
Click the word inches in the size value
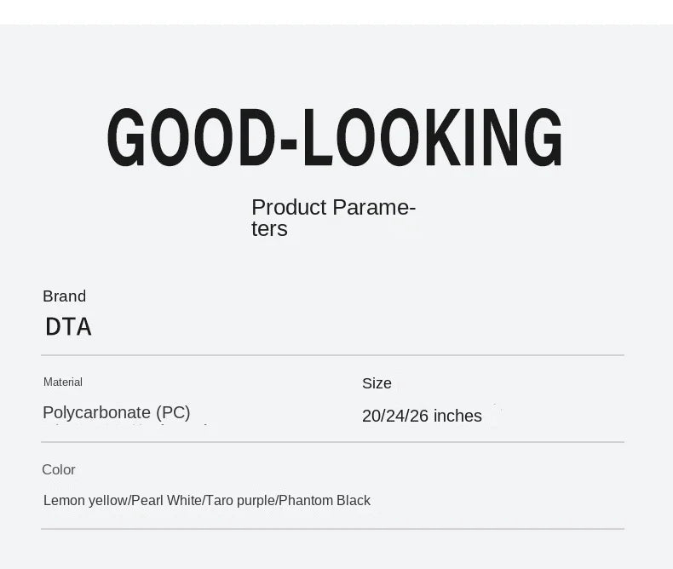(457, 417)
